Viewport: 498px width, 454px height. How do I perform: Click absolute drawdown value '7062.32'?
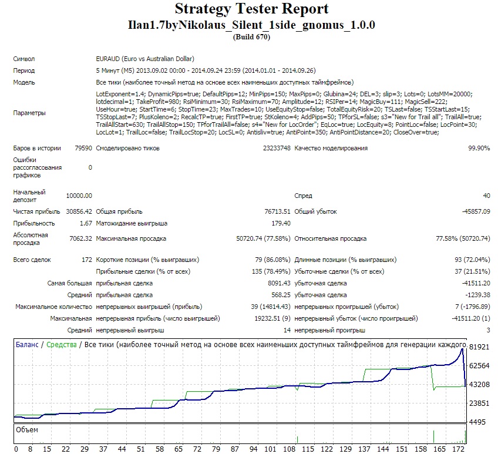tap(80, 238)
